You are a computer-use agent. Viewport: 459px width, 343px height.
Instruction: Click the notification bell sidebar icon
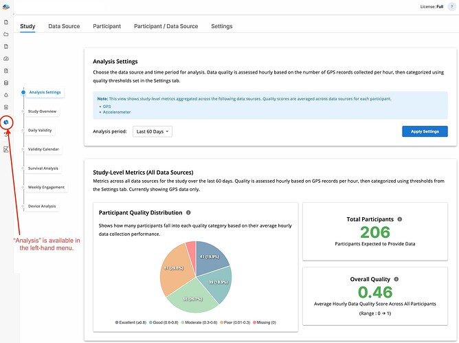[x=6, y=95]
